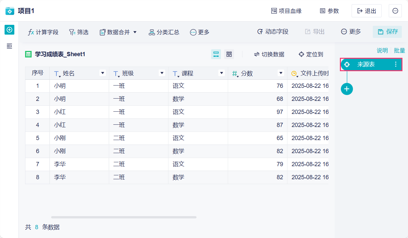
Task: Open the 姓名 column dropdown arrow
Action: pos(103,73)
